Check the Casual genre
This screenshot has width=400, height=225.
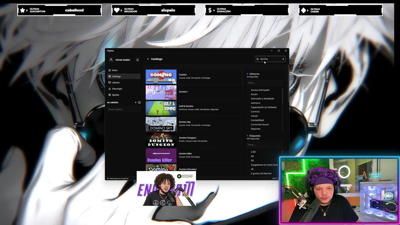point(248,116)
